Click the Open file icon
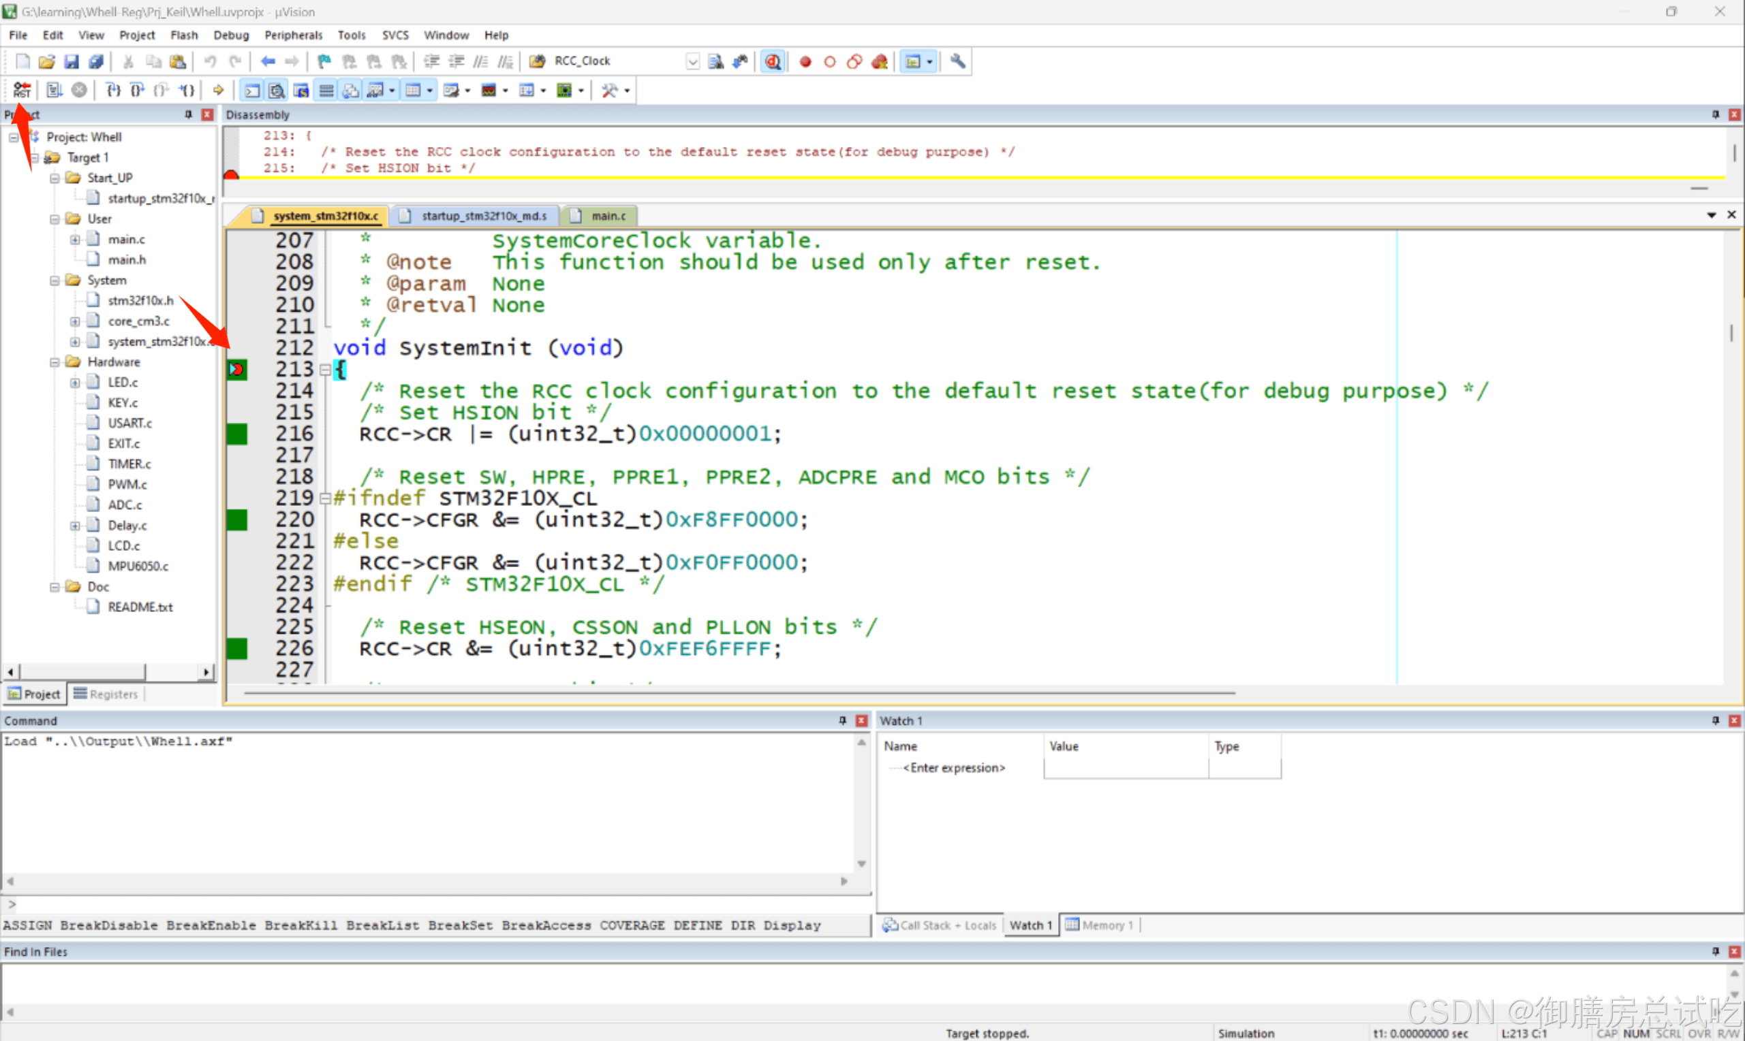Screen dimensions: 1745x1041 coord(47,61)
